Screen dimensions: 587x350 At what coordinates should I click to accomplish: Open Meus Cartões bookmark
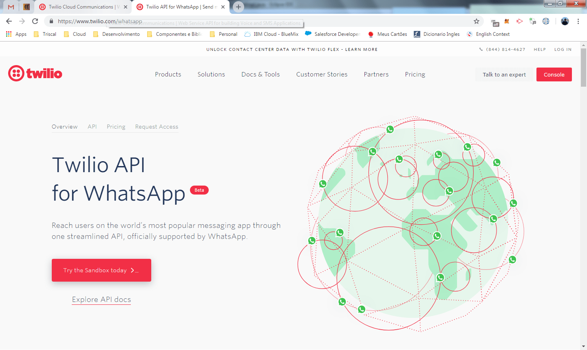[x=387, y=34]
